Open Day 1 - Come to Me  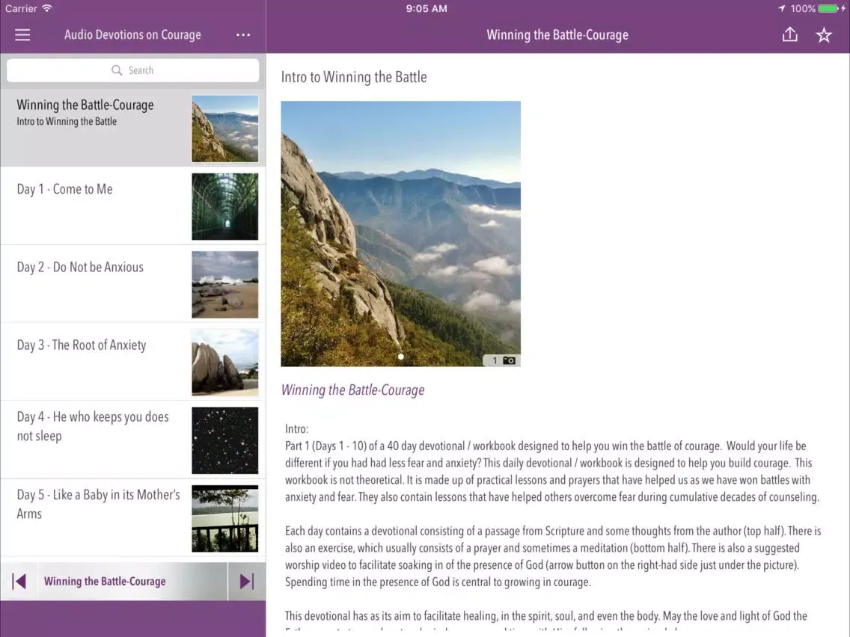pyautogui.click(x=133, y=206)
